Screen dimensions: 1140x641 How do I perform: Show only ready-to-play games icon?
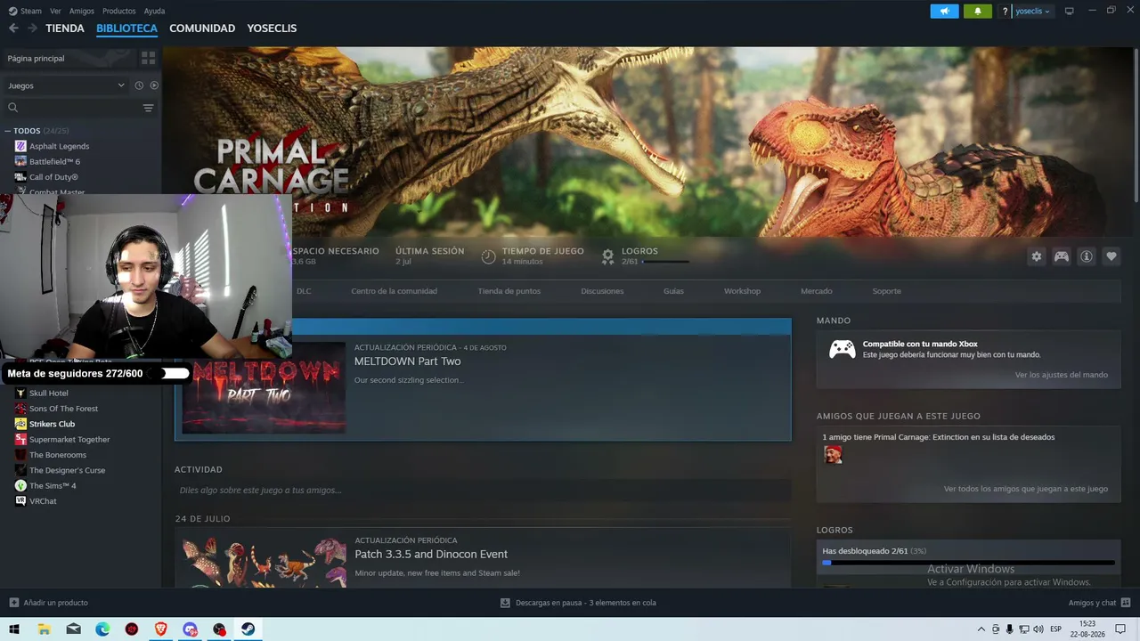click(x=154, y=85)
